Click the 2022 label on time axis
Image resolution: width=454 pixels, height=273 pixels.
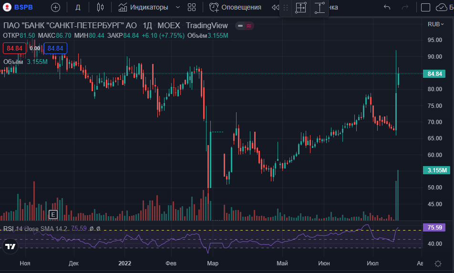(x=125, y=263)
